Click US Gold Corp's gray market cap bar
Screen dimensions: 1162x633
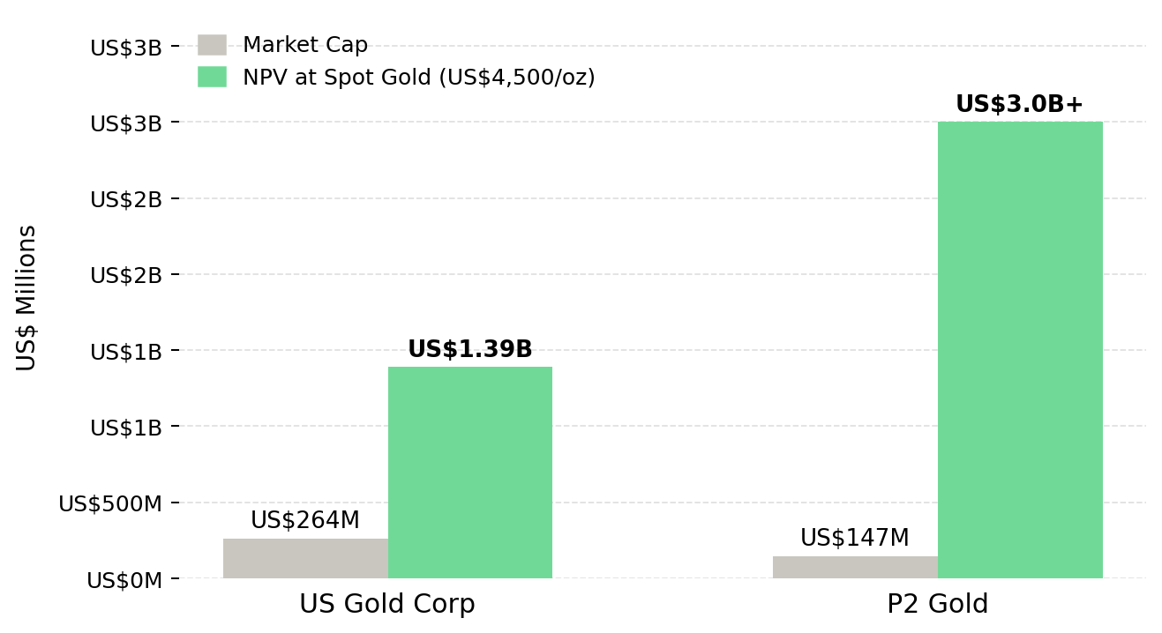coord(305,558)
